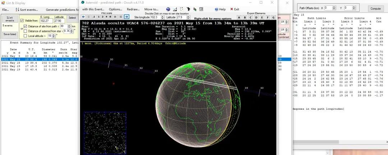388x155 pixels.
Task: Set plot scale to 8
Action: pos(110,17)
